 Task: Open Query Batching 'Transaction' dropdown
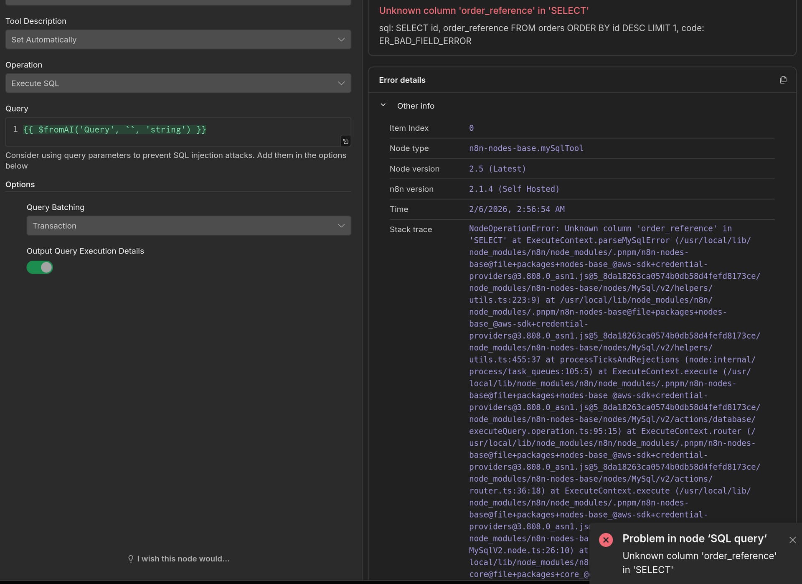tap(188, 226)
